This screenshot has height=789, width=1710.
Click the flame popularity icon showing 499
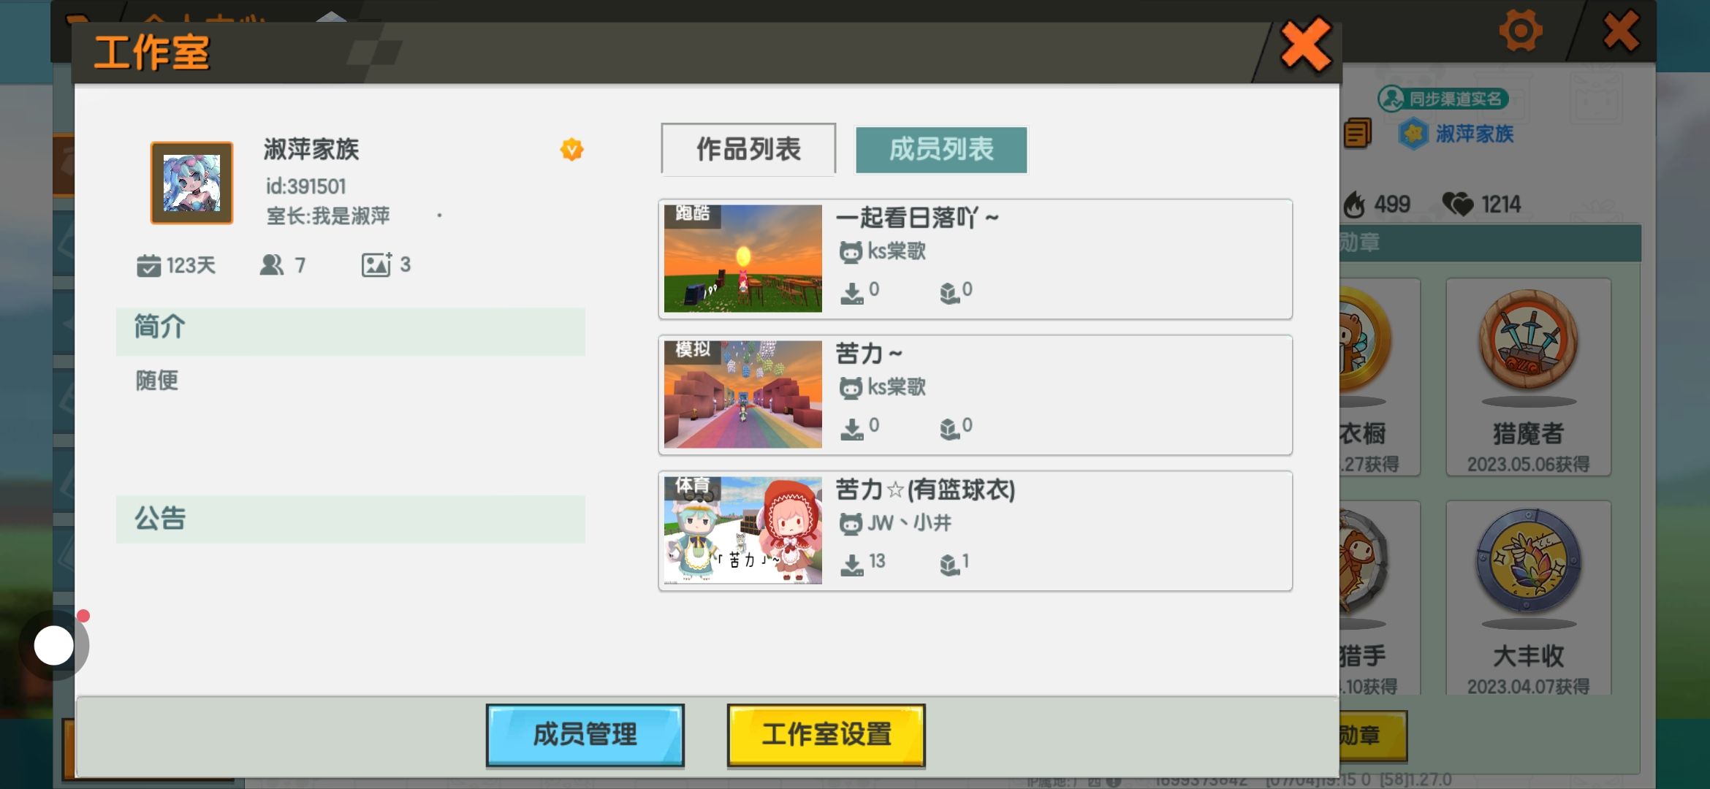(x=1354, y=205)
